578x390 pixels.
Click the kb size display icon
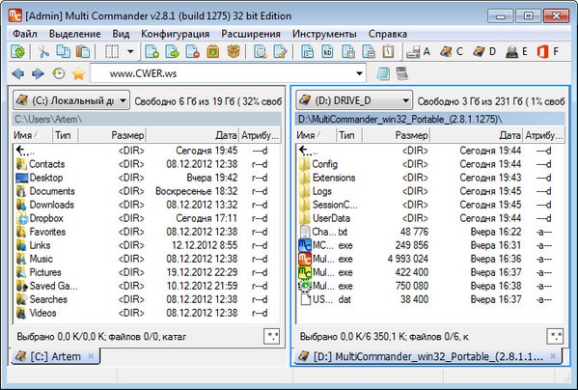pyautogui.click(x=327, y=51)
